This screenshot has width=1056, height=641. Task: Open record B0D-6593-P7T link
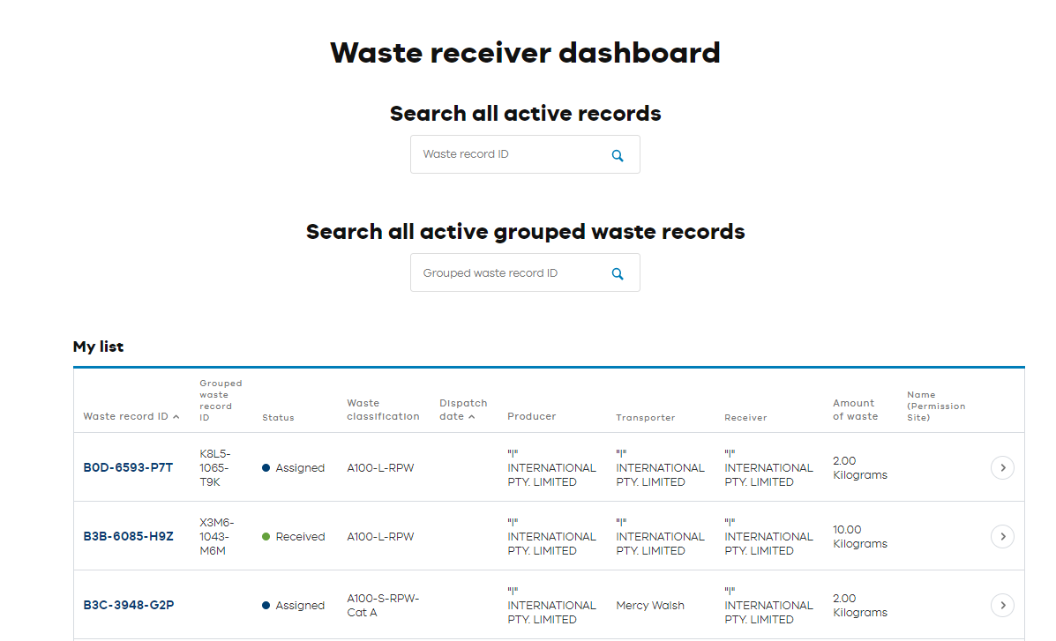128,467
